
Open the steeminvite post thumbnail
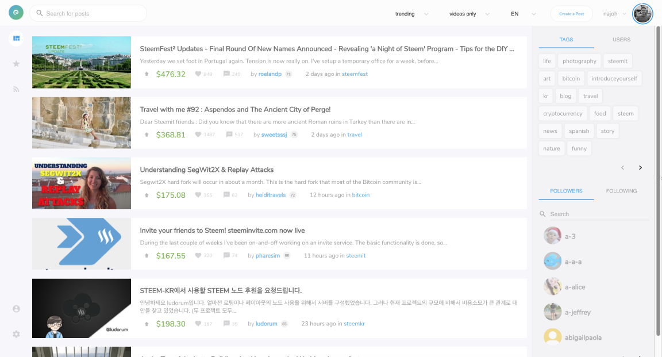pos(82,244)
